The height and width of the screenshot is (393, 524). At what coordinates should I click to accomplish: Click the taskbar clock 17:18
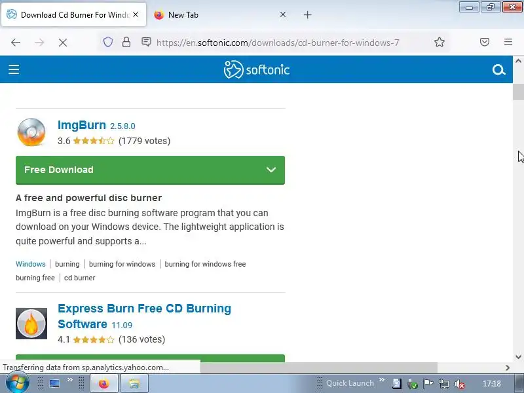click(492, 384)
